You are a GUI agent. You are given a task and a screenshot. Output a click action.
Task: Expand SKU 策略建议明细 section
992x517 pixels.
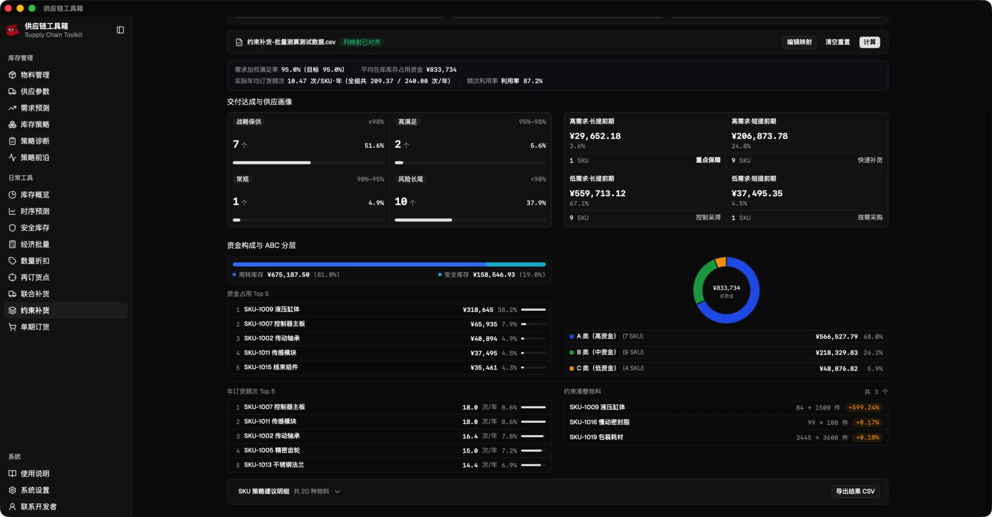[x=289, y=492]
